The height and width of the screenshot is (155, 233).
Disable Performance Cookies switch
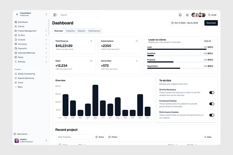[x=212, y=115]
